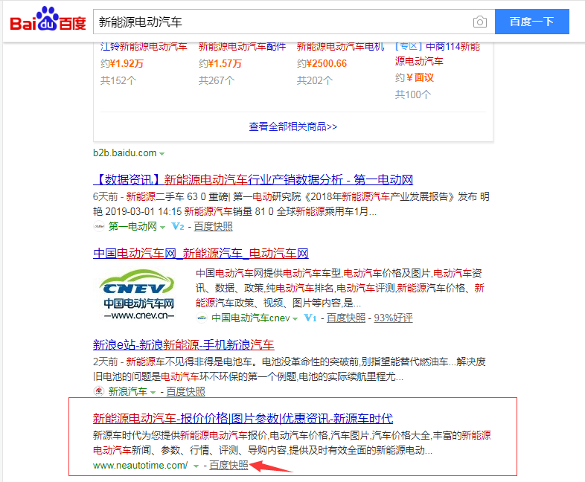Open 新能源电动汽车配件 product link
Screen dimensions: 585x482
[242, 47]
